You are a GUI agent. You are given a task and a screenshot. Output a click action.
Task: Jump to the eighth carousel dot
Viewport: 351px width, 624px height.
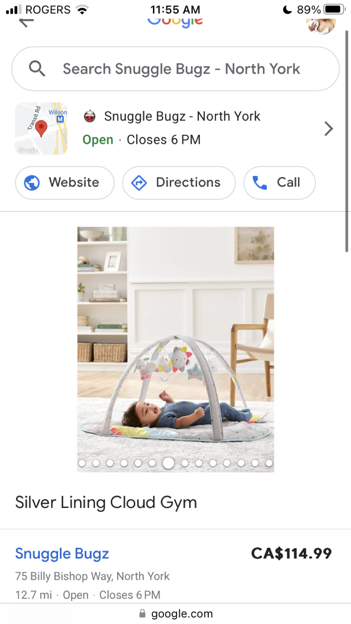pos(185,463)
